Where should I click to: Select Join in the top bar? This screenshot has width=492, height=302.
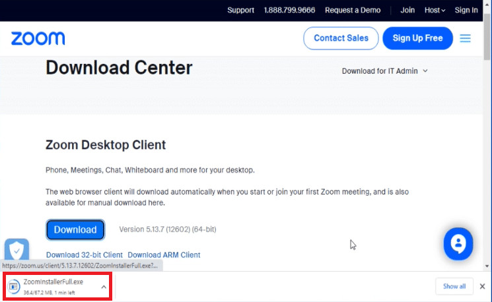(x=407, y=11)
